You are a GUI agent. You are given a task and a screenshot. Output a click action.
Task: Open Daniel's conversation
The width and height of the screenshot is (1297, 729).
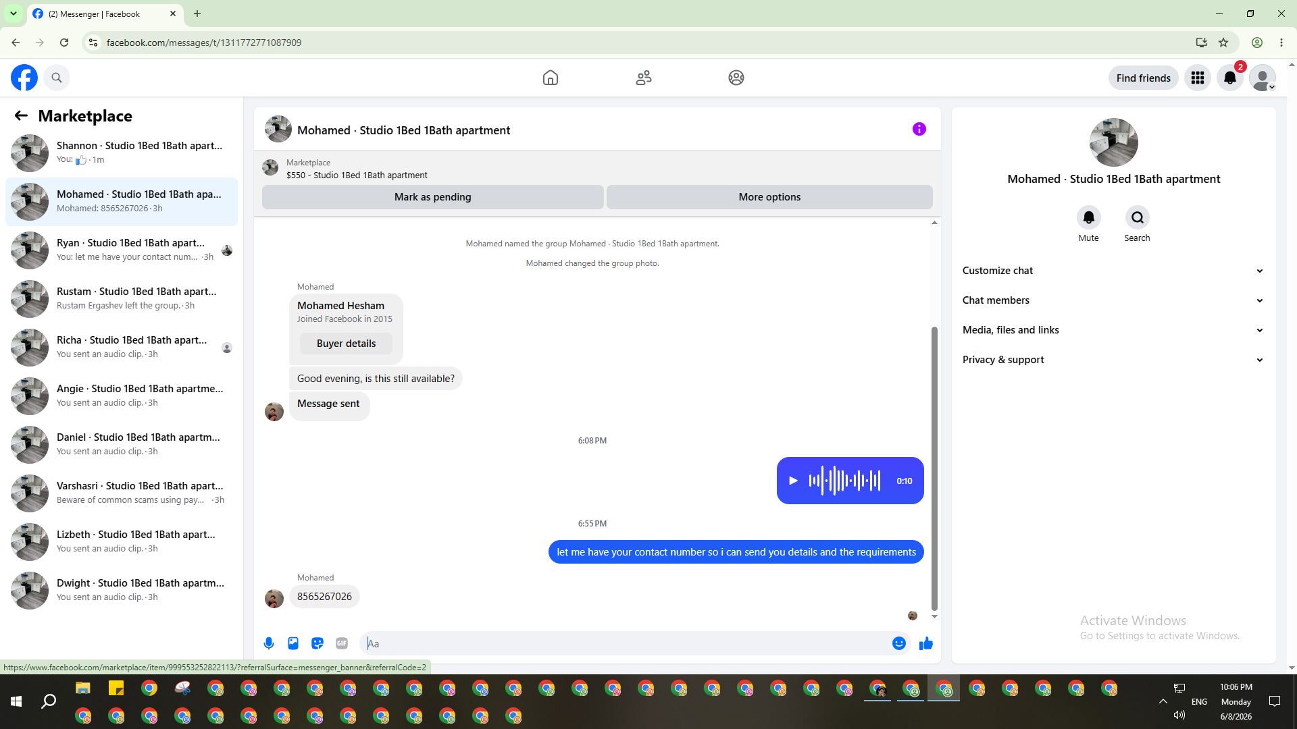click(122, 445)
